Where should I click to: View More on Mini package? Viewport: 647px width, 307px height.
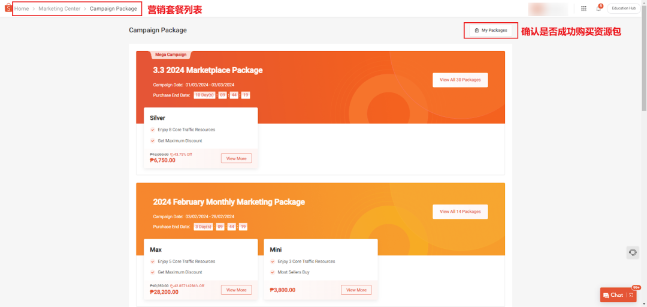click(x=356, y=290)
